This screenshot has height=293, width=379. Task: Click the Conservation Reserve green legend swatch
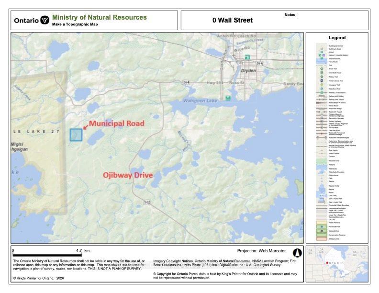pyautogui.click(x=322, y=235)
